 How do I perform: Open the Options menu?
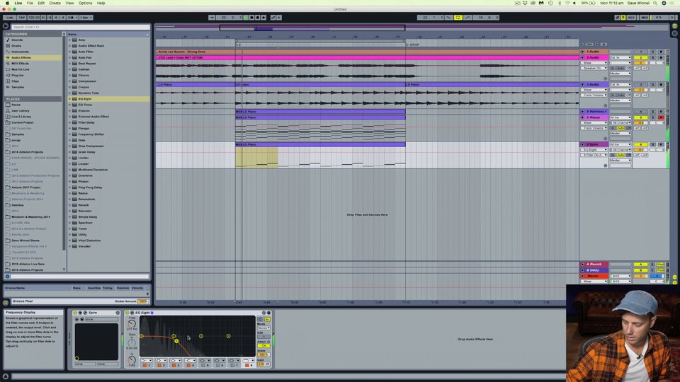86,3
